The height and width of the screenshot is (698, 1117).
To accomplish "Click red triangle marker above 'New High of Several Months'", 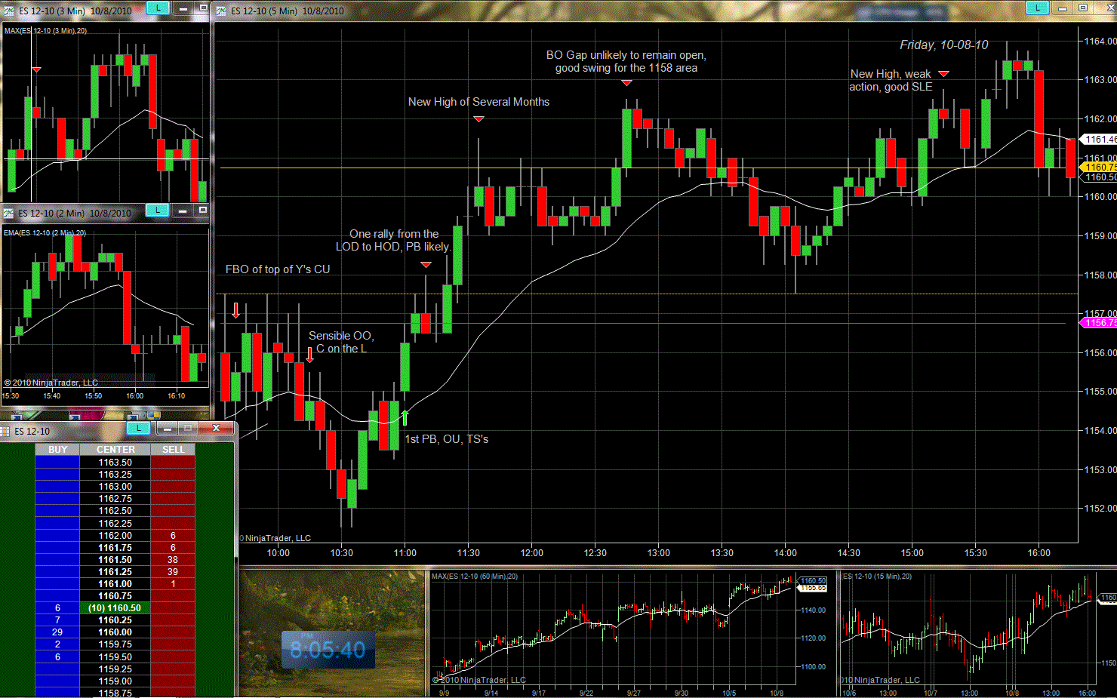I will (478, 119).
